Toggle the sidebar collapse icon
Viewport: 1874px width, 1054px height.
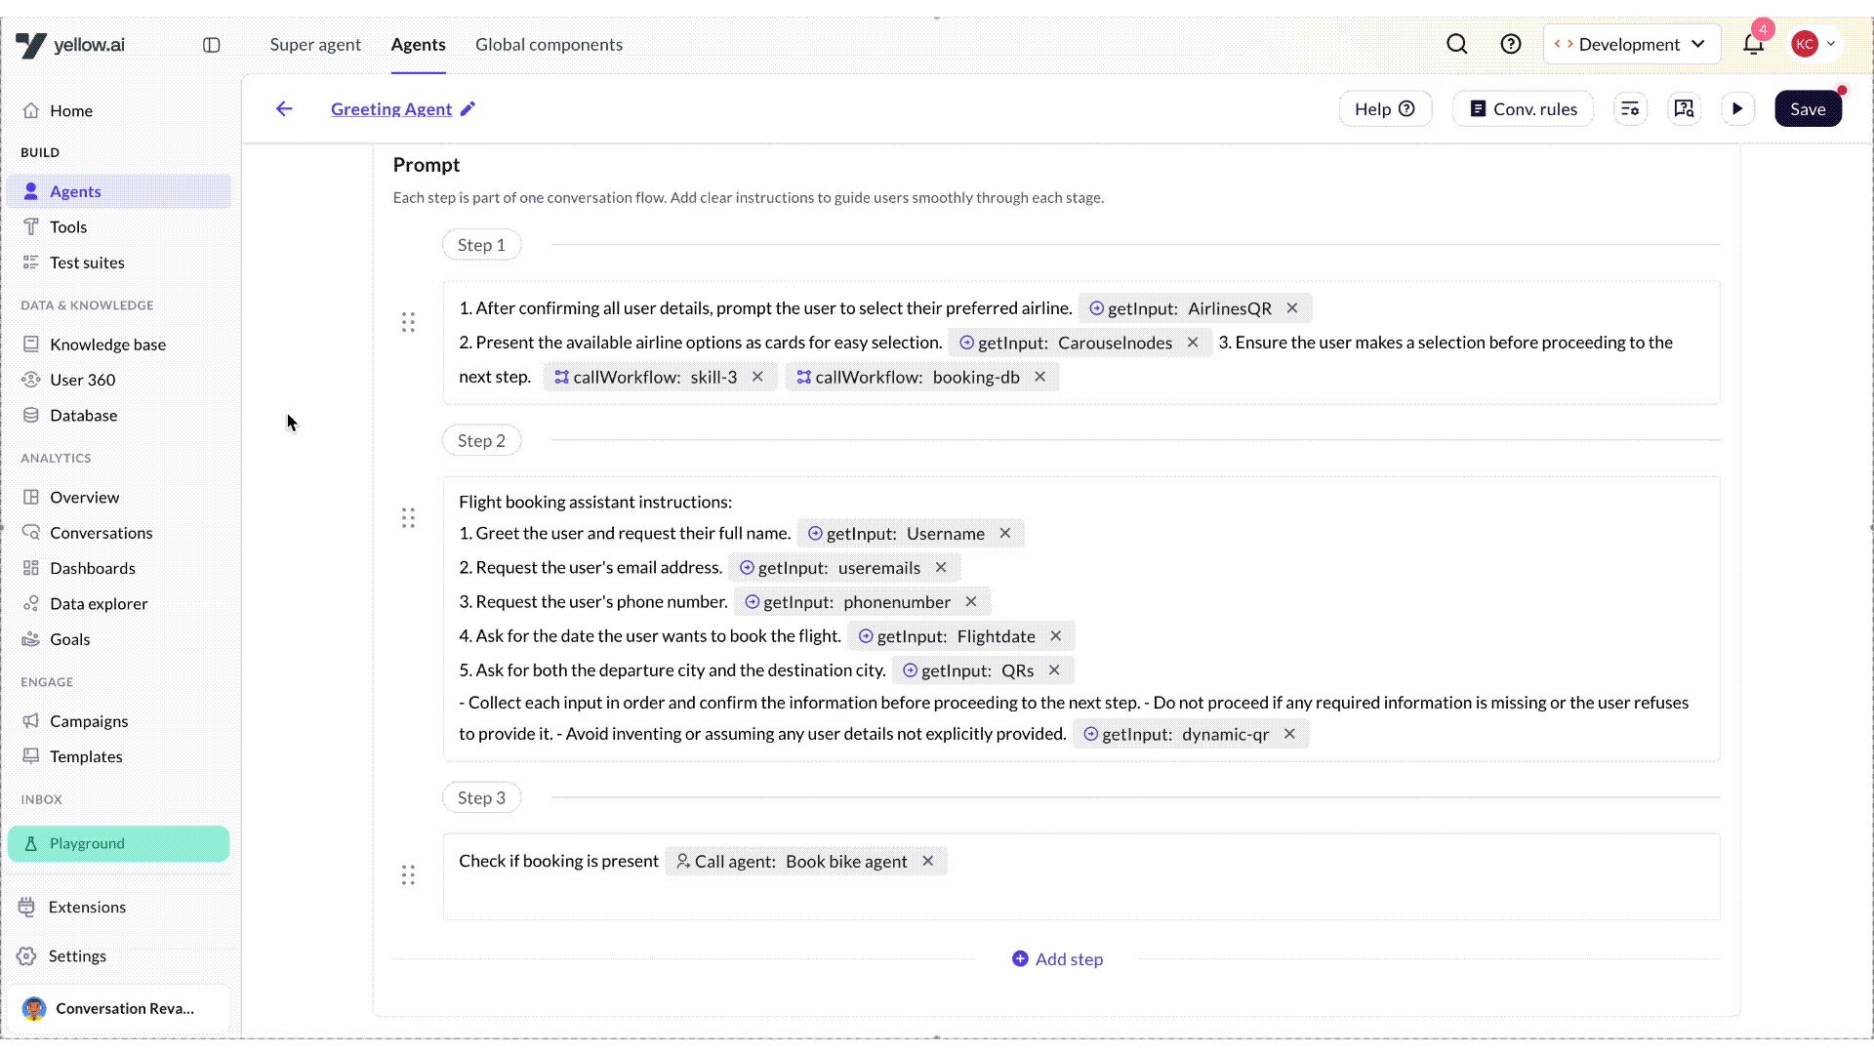point(211,45)
